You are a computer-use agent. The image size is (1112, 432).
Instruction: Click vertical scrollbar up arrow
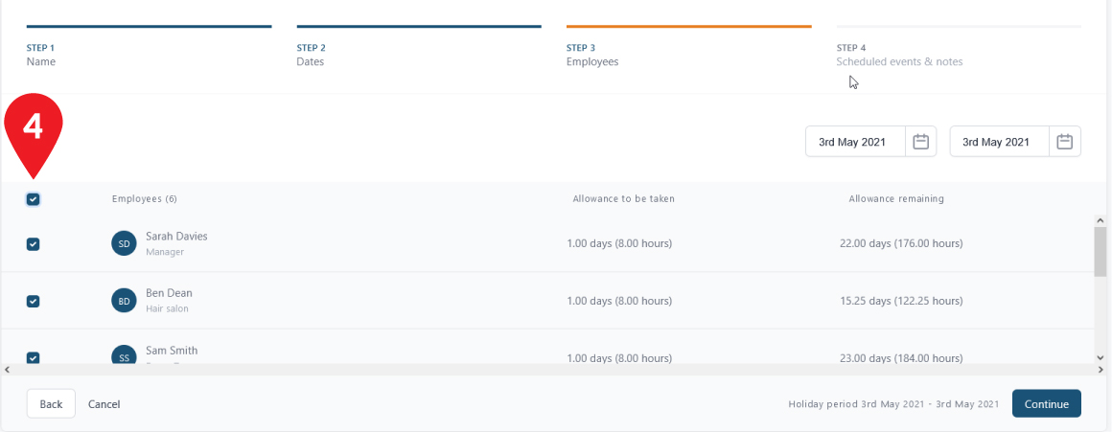1100,219
